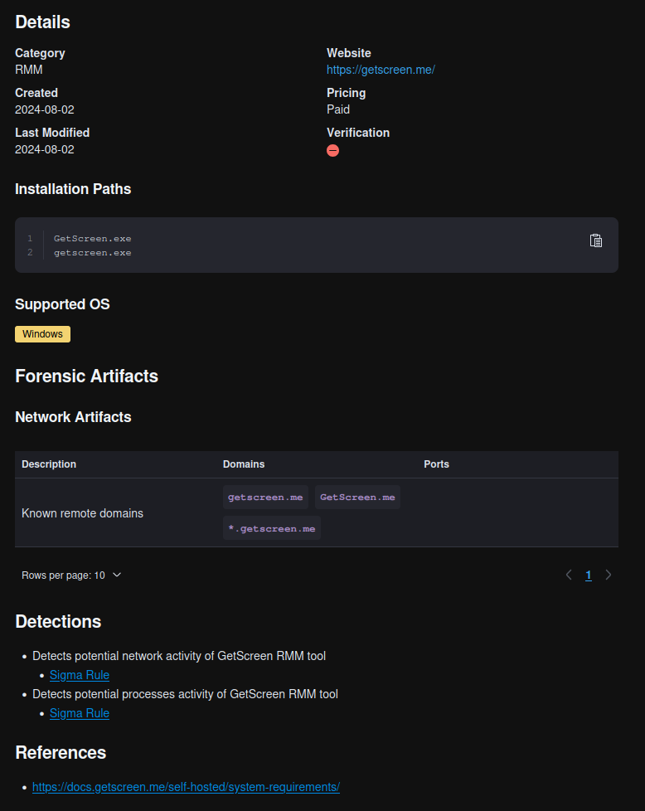This screenshot has width=645, height=811.
Task: Click the Supported OS heading
Action: tap(62, 304)
